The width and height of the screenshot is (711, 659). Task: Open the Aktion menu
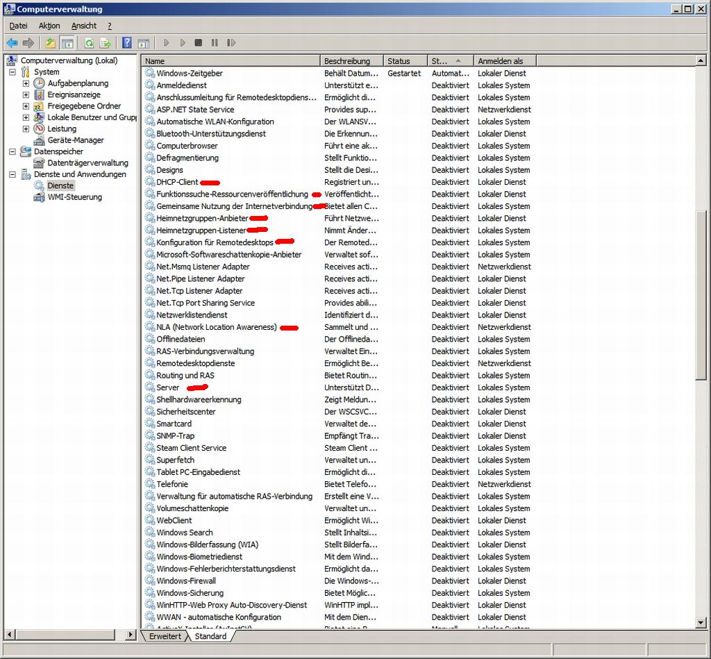click(x=49, y=26)
